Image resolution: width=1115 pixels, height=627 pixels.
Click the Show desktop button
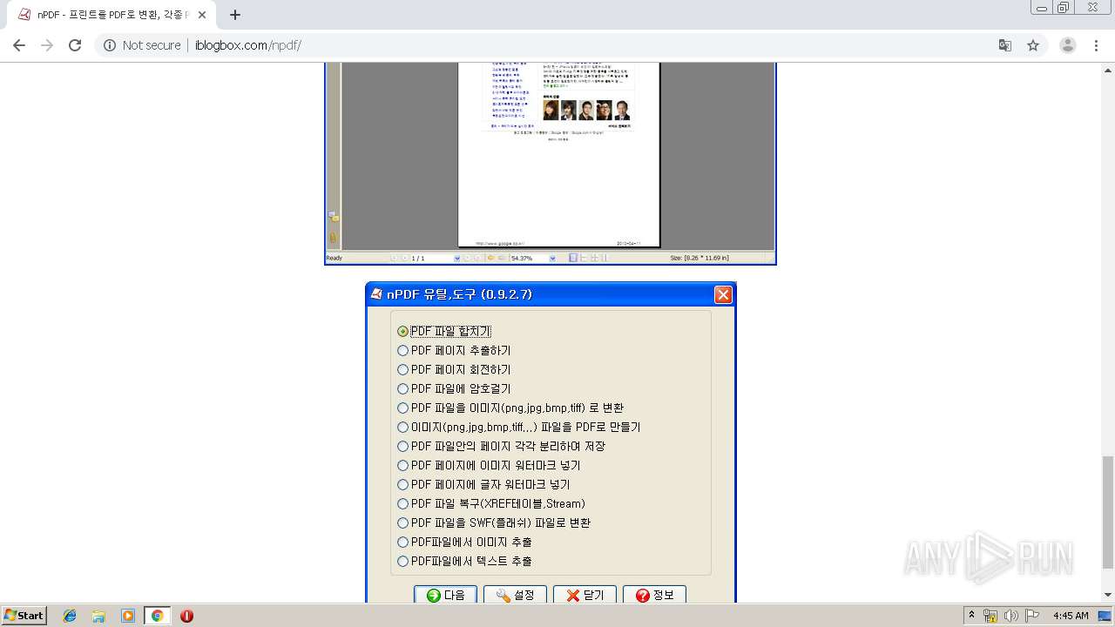[1105, 616]
